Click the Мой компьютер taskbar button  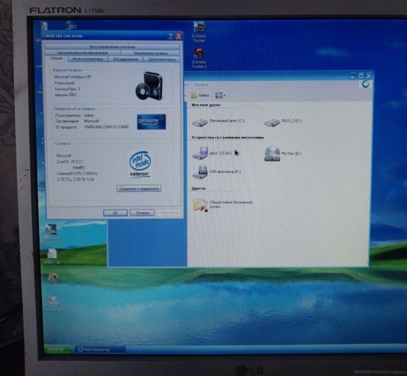click(x=100, y=350)
